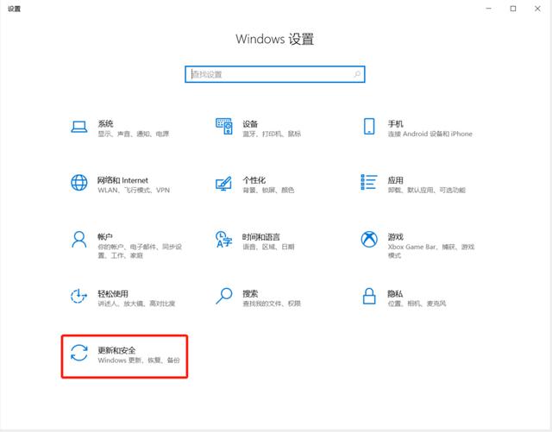The image size is (552, 432).
Task: Click the text 位置、相机、麦克风
Action: 417,304
